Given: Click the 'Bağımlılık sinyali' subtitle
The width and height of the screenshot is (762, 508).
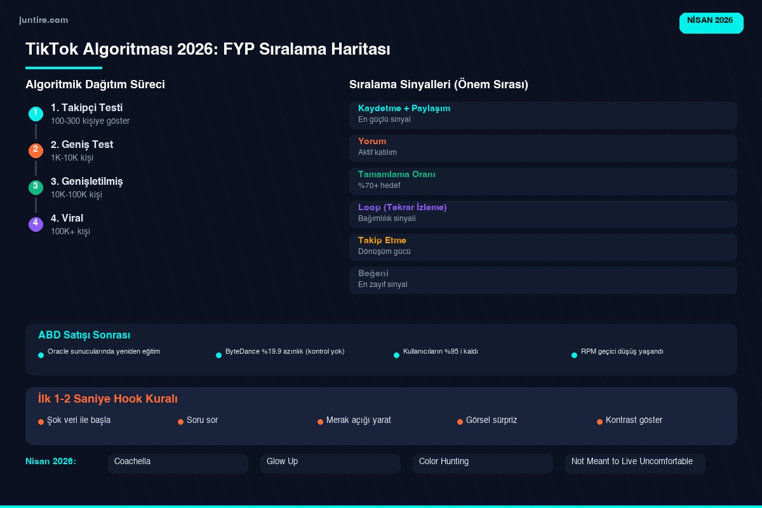Looking at the screenshot, I should 387,218.
